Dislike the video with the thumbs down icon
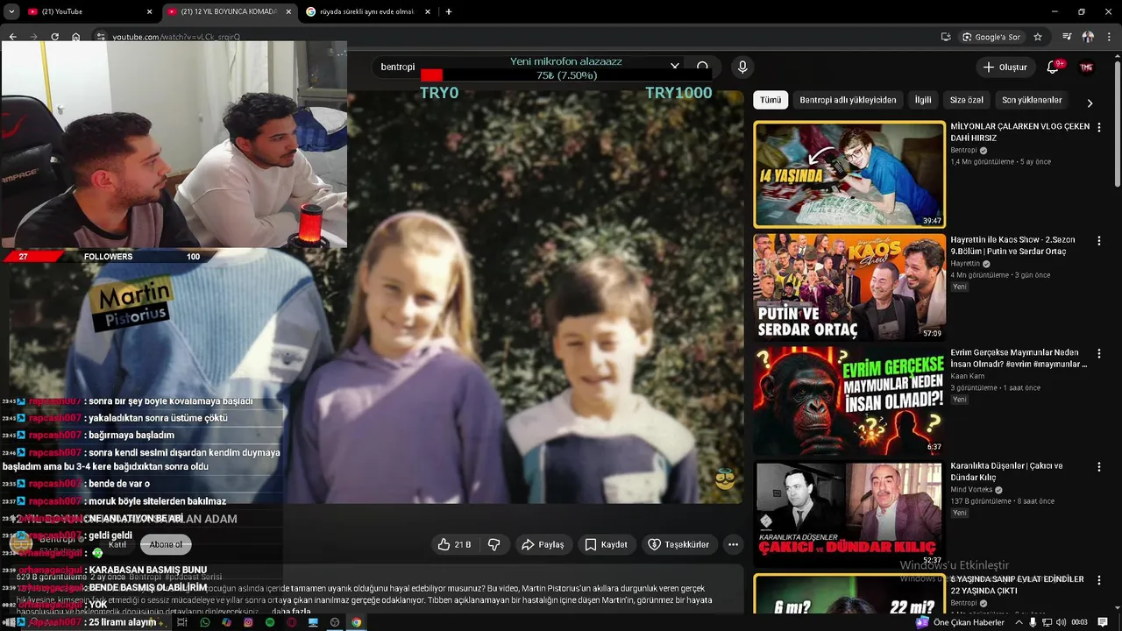 point(494,544)
